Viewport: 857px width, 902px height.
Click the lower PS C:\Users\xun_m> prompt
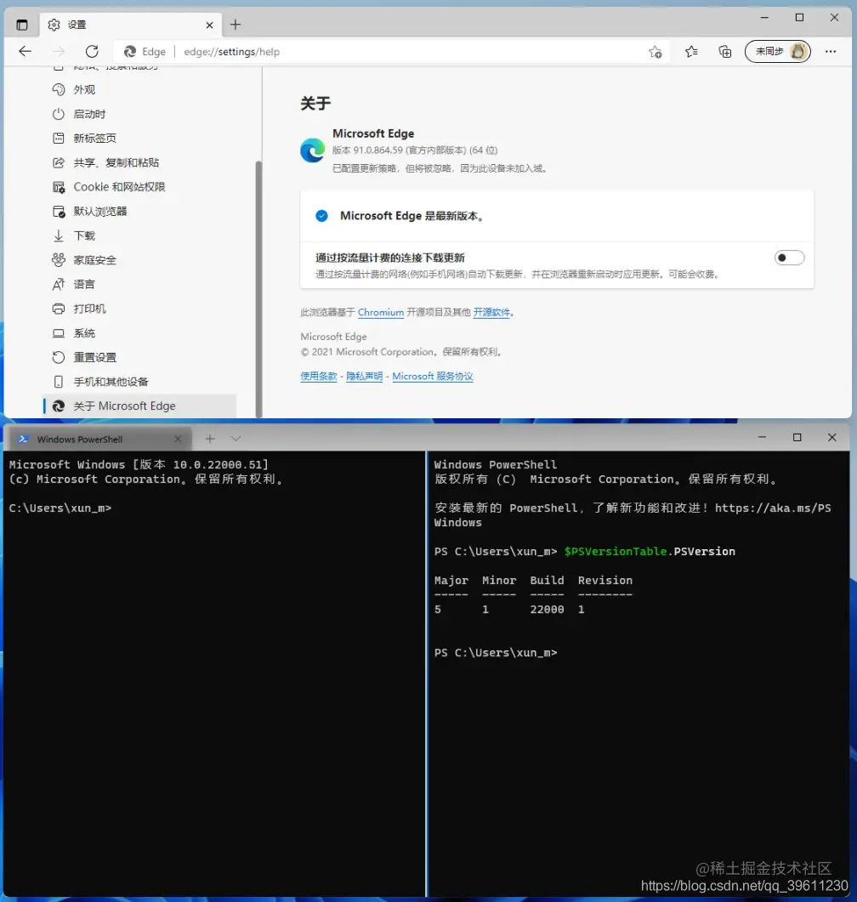496,653
